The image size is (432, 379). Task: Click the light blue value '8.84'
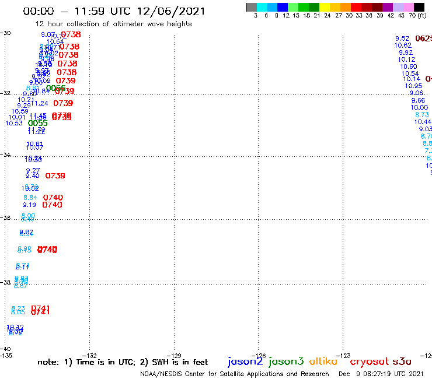[x=30, y=198]
